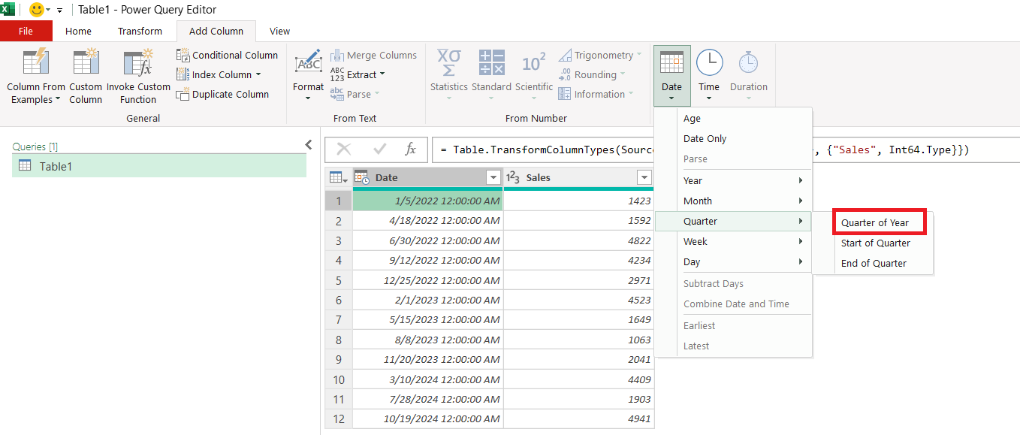Click the formula bar cancel X
1020x435 pixels.
click(344, 149)
